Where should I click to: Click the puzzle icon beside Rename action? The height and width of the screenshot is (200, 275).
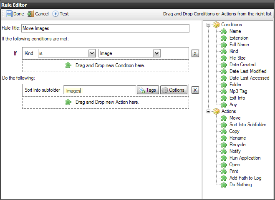(224, 138)
